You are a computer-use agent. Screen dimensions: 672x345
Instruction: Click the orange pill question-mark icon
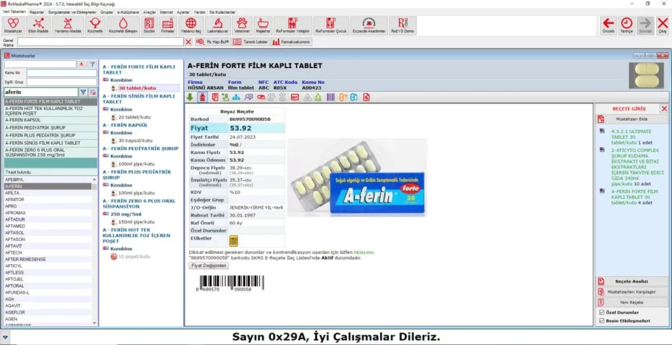[x=343, y=98]
